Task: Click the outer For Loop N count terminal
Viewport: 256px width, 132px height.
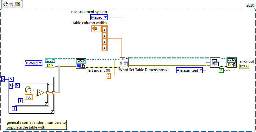Action: pyautogui.click(x=11, y=79)
